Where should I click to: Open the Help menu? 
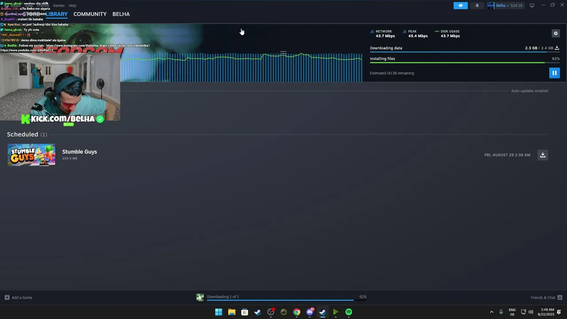(72, 5)
